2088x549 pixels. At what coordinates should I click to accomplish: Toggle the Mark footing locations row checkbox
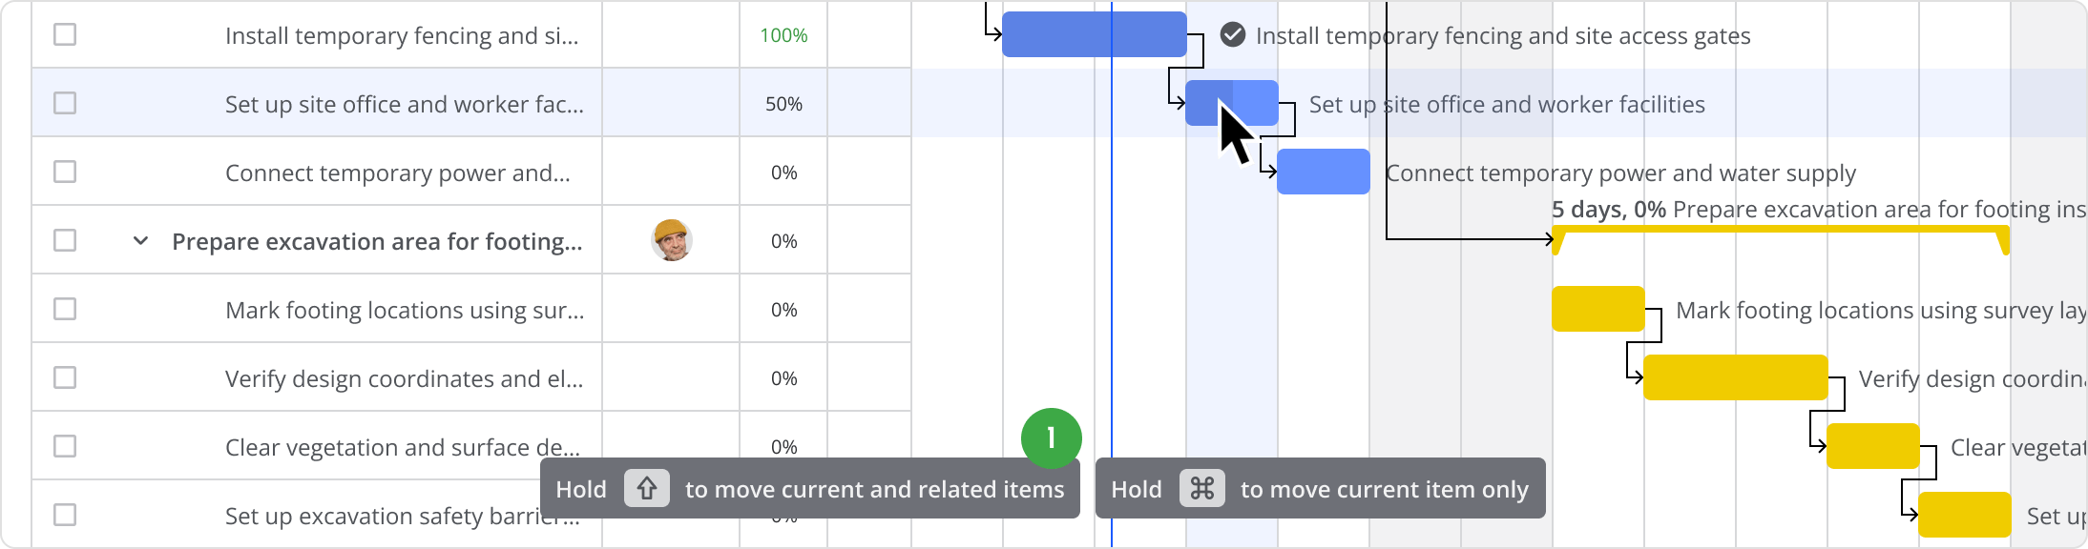pyautogui.click(x=65, y=310)
